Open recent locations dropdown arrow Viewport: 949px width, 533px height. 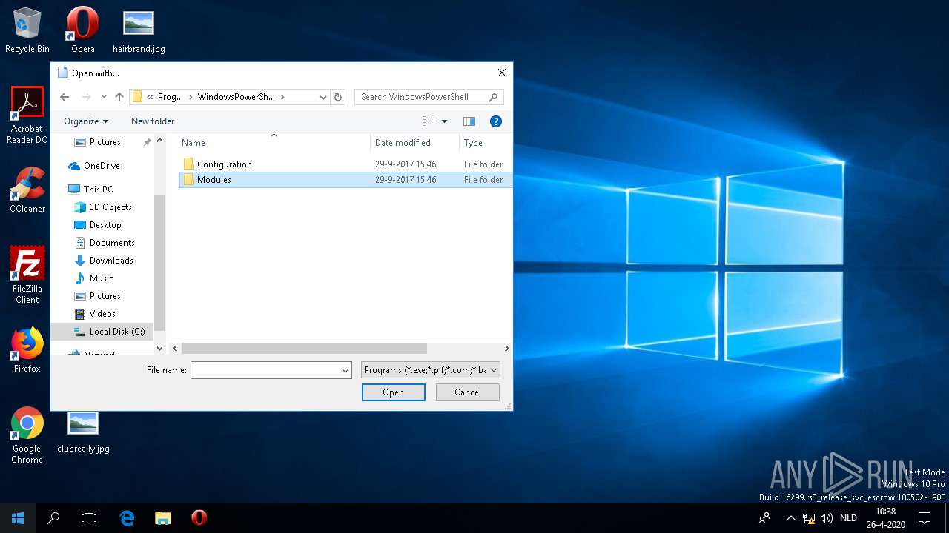click(103, 97)
